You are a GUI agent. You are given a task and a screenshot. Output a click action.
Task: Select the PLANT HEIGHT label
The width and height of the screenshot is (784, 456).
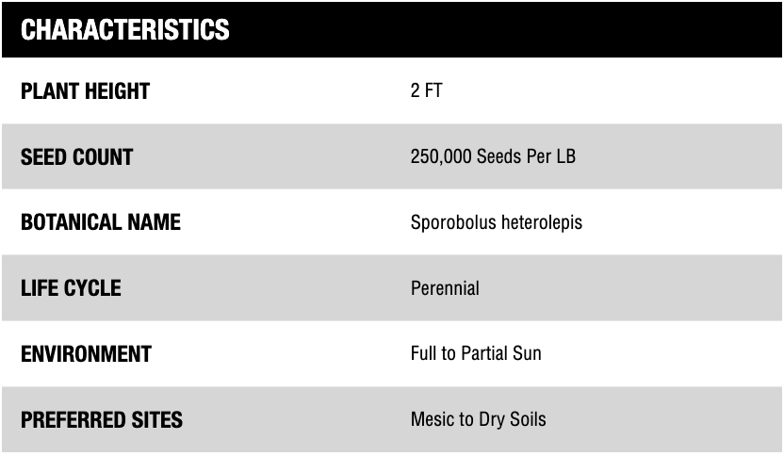(85, 91)
